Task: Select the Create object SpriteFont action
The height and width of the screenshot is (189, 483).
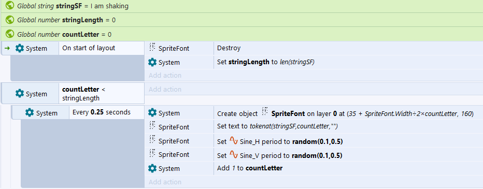Action: 348,113
